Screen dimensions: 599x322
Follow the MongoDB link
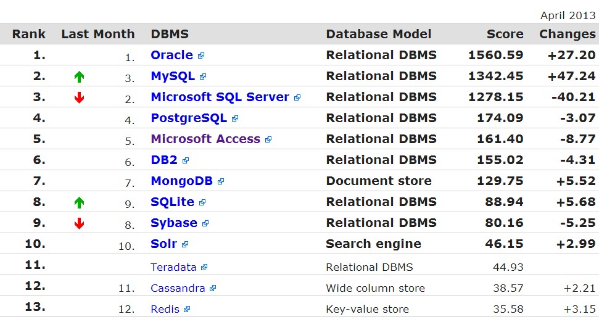[182, 181]
